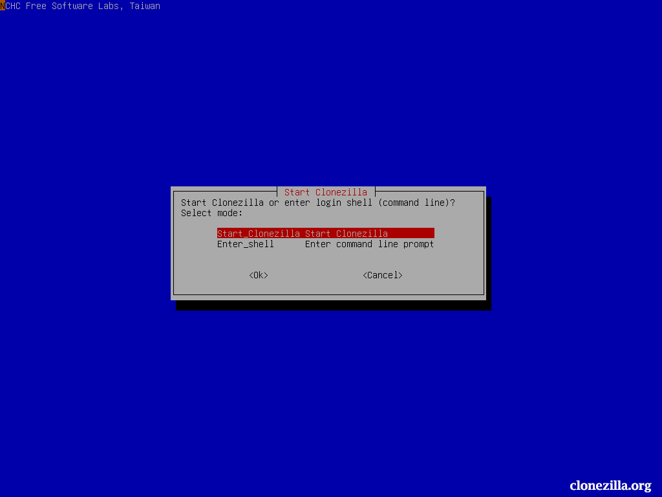The image size is (662, 497).
Task: Click the "Start Clonezilla" dialog title text
Action: (326, 192)
